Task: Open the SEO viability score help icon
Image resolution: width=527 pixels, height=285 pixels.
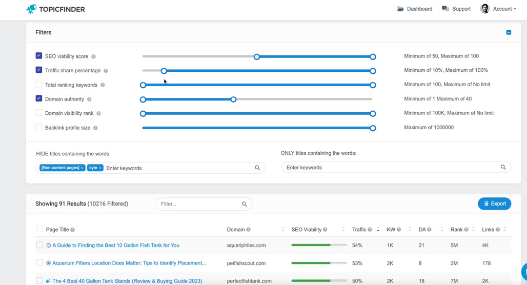Action: point(93,56)
